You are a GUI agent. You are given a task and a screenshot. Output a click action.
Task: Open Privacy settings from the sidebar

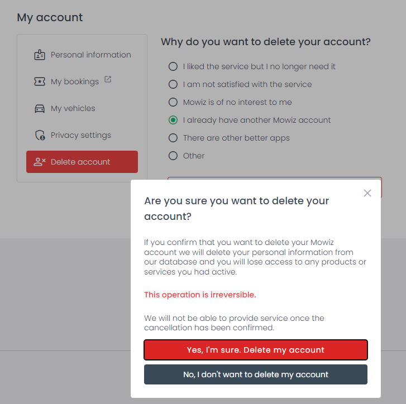(81, 135)
